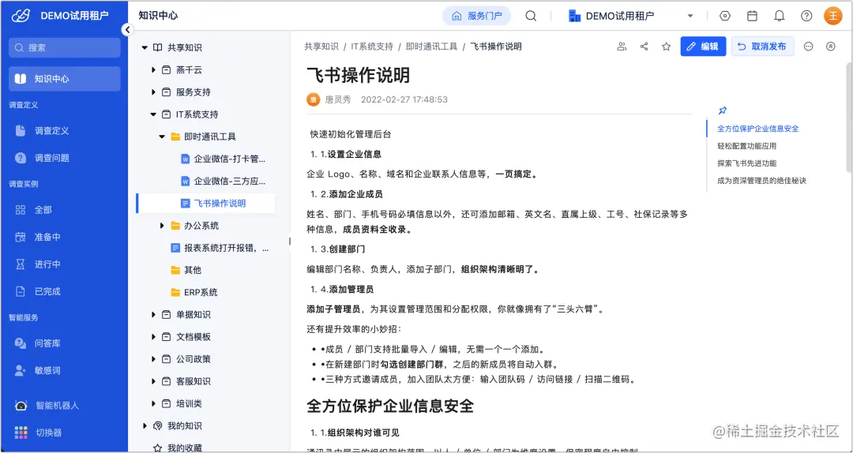Click the orange 王 user avatar
The width and height of the screenshot is (853, 453).
coord(833,16)
